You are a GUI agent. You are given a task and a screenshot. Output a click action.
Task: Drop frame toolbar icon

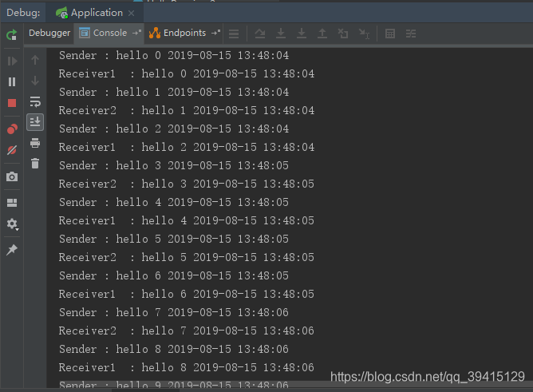[343, 34]
